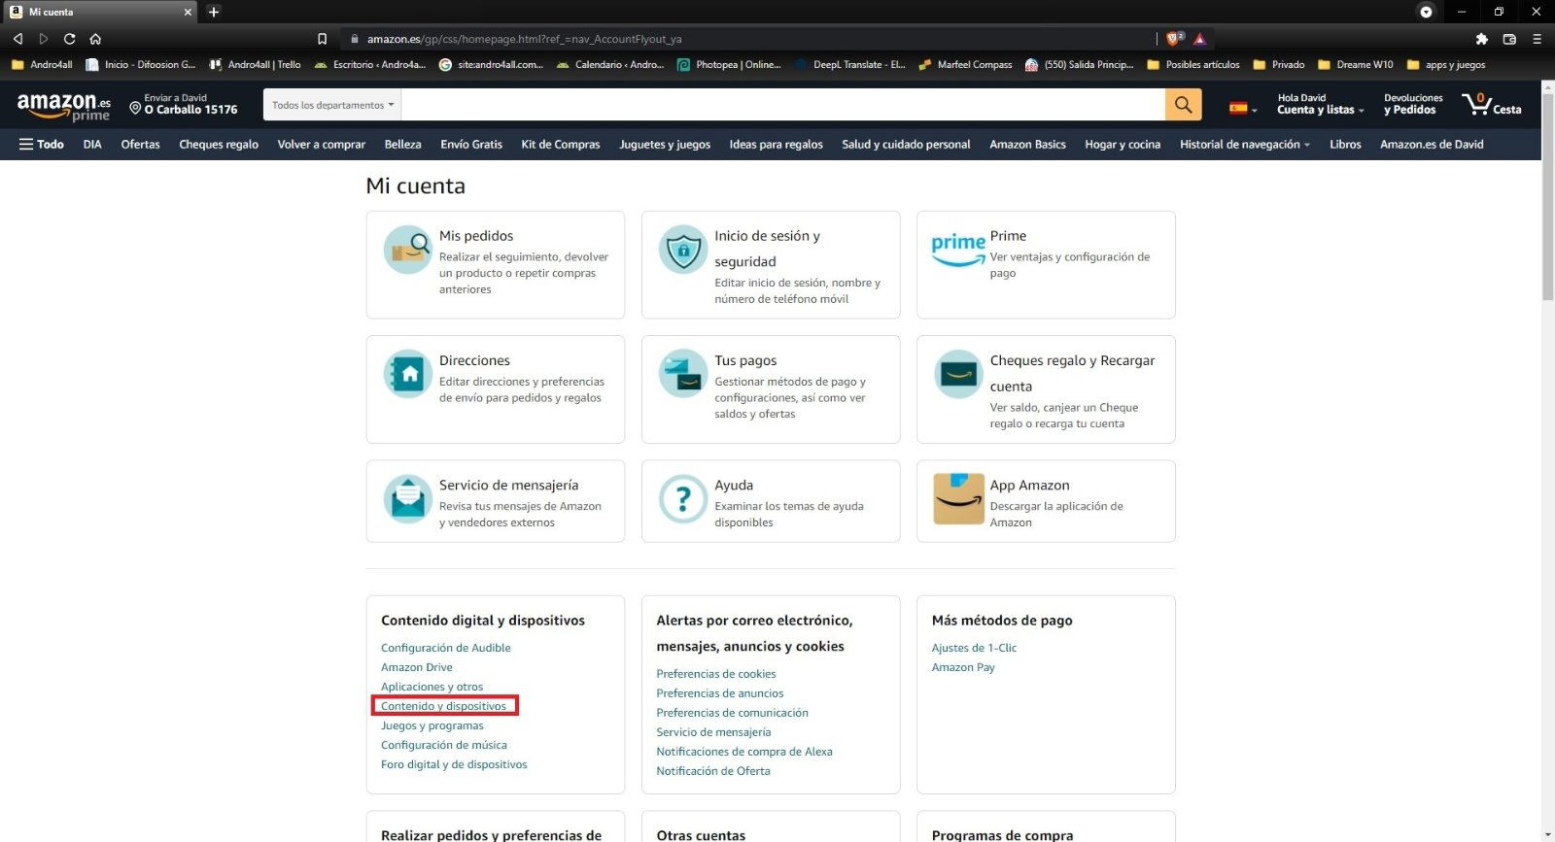Open Devoluciones y Pedidos

(x=1412, y=104)
